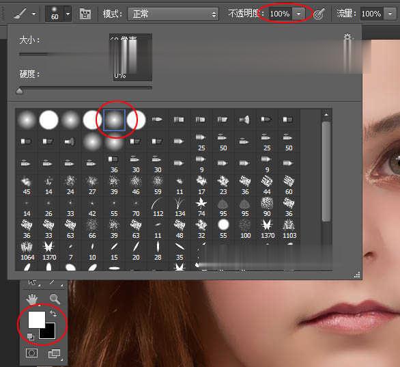Image resolution: width=400 pixels, height=367 pixels.
Task: Choose the chalk brush labeled 60
Action: (x=289, y=185)
